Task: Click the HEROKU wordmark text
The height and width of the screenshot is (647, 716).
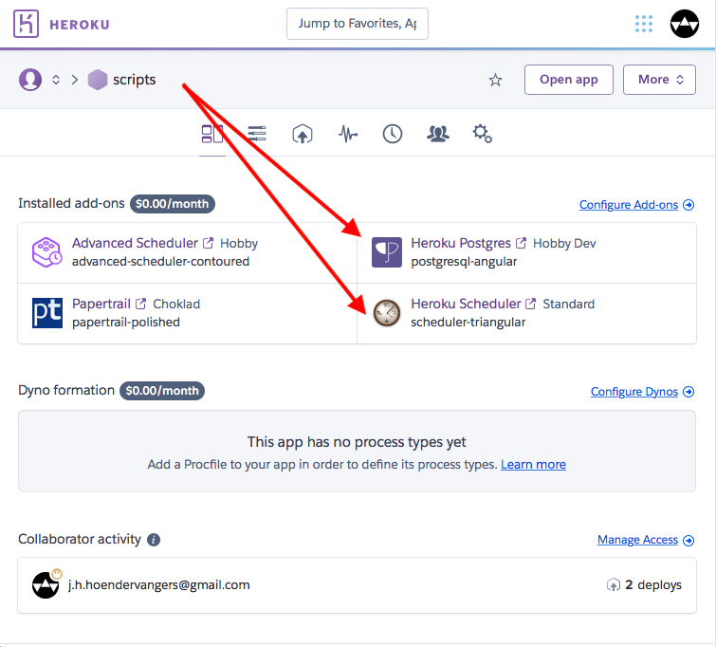Action: coord(80,25)
